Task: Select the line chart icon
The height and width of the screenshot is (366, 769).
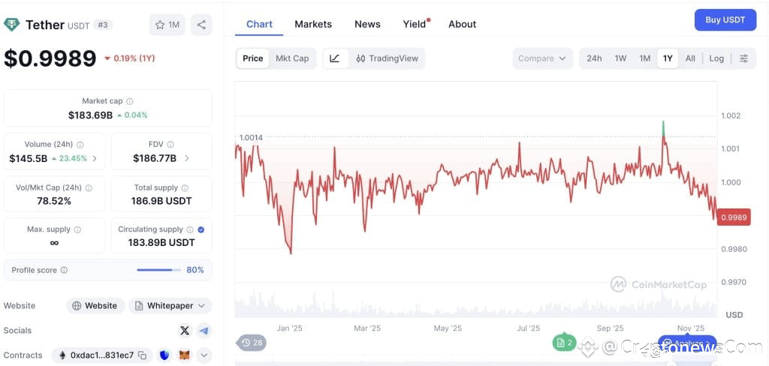Action: 335,58
